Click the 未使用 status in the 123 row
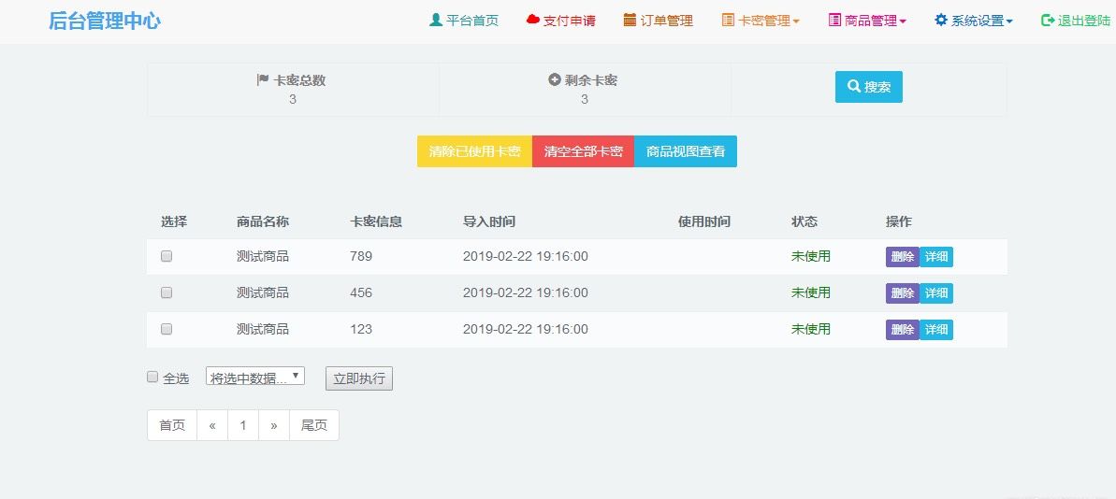The height and width of the screenshot is (499, 1116). [x=811, y=330]
